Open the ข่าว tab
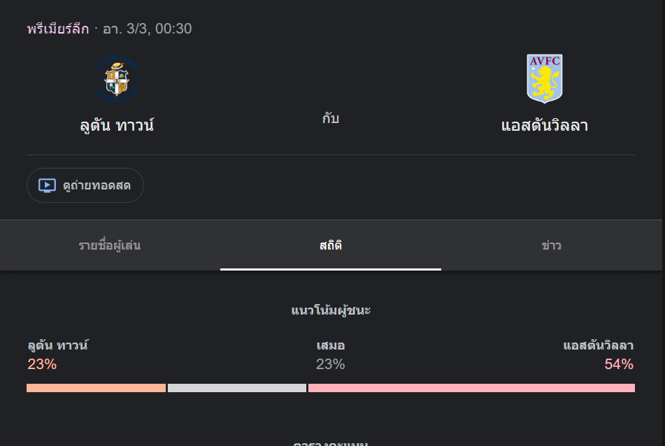Viewport: 665px width, 446px height. (x=551, y=245)
